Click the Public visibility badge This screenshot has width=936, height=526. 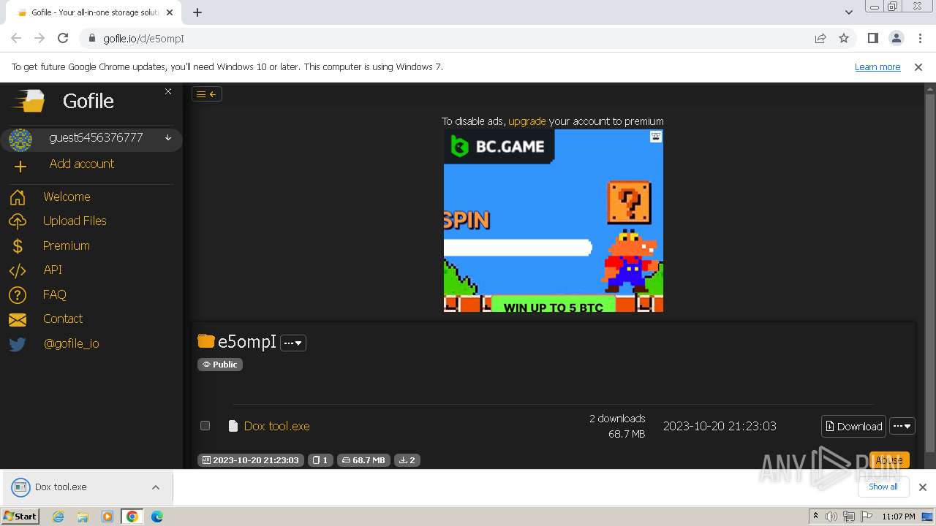[x=219, y=364]
